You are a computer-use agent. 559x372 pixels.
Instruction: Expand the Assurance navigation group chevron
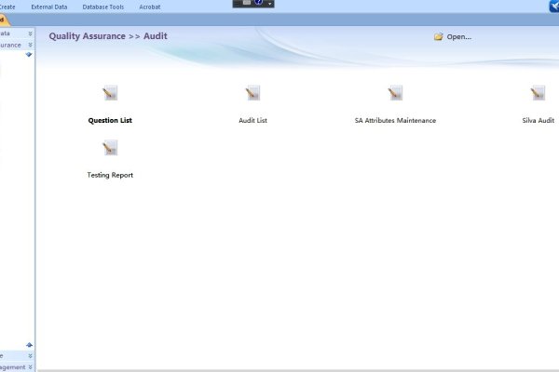click(31, 45)
